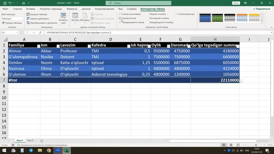Click the Вход (sign in) button
Screen dimensions: 274x154
click(236, 3)
